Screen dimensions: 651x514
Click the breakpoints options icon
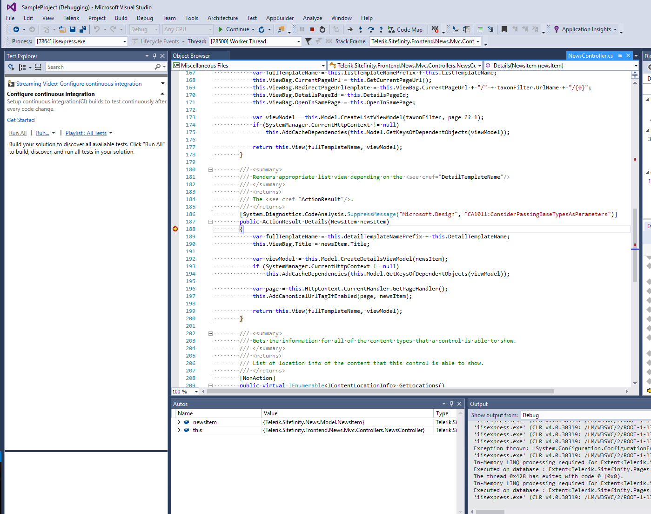(x=435, y=29)
